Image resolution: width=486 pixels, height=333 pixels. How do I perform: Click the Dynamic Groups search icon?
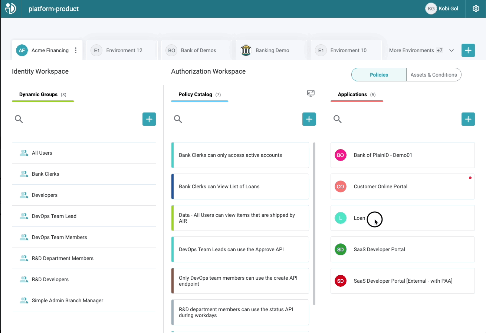19,119
